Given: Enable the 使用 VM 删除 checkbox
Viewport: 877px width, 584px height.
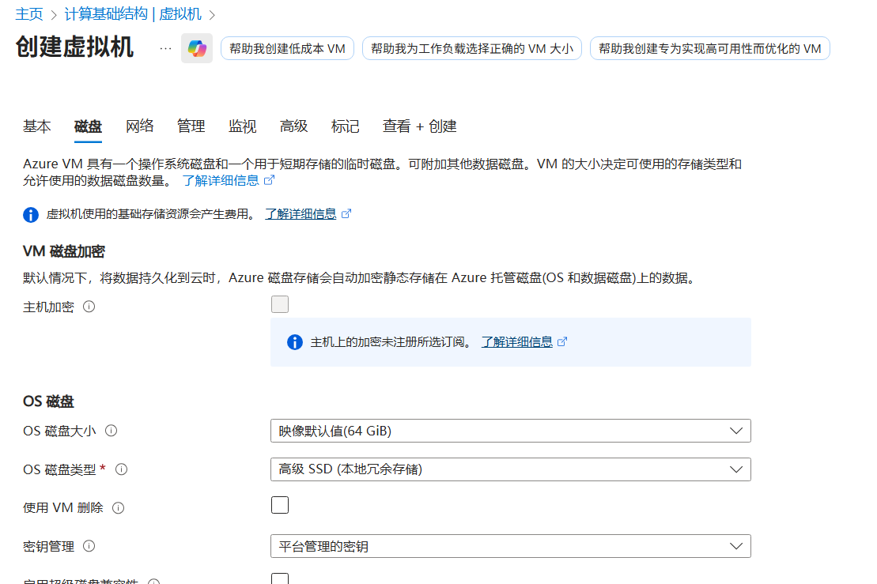Looking at the screenshot, I should (x=280, y=506).
